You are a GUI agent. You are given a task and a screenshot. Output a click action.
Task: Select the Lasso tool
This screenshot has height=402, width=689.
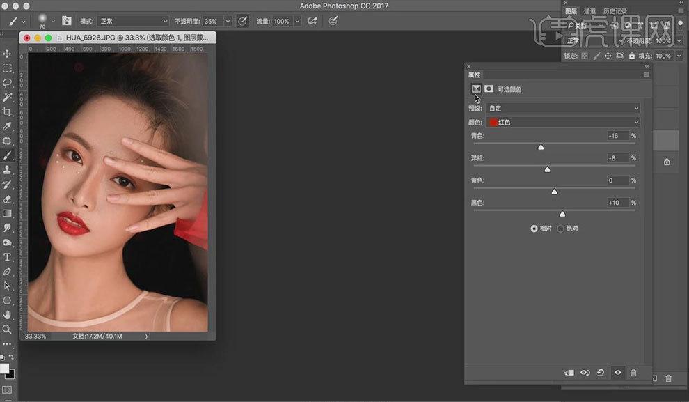point(7,83)
